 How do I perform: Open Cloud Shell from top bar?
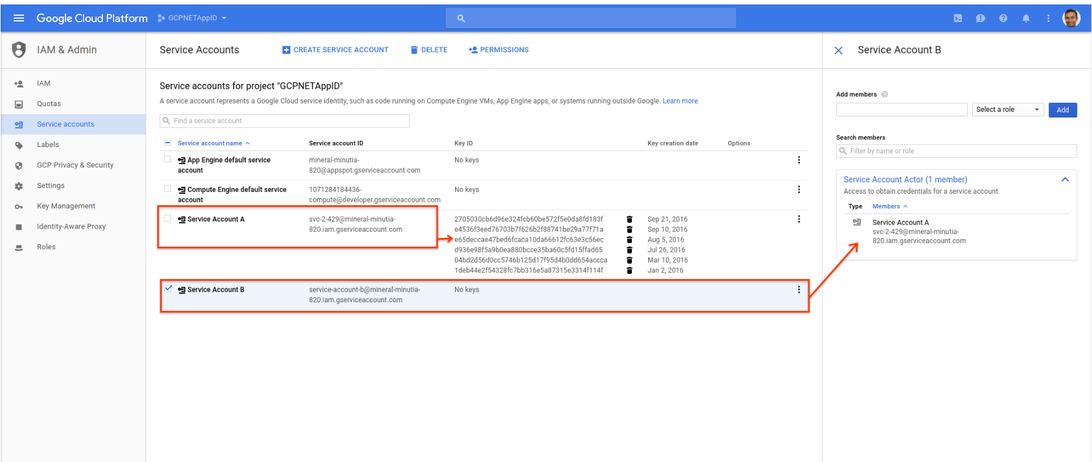[x=958, y=18]
